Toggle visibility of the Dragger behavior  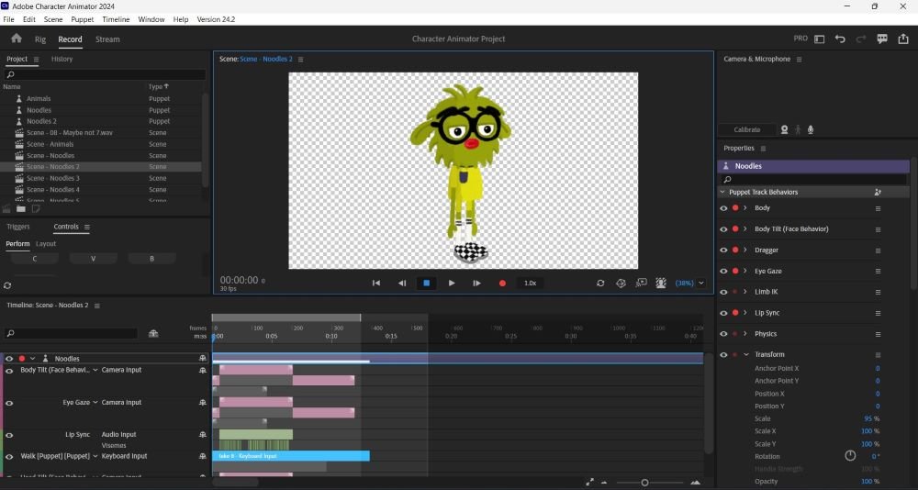pos(723,250)
